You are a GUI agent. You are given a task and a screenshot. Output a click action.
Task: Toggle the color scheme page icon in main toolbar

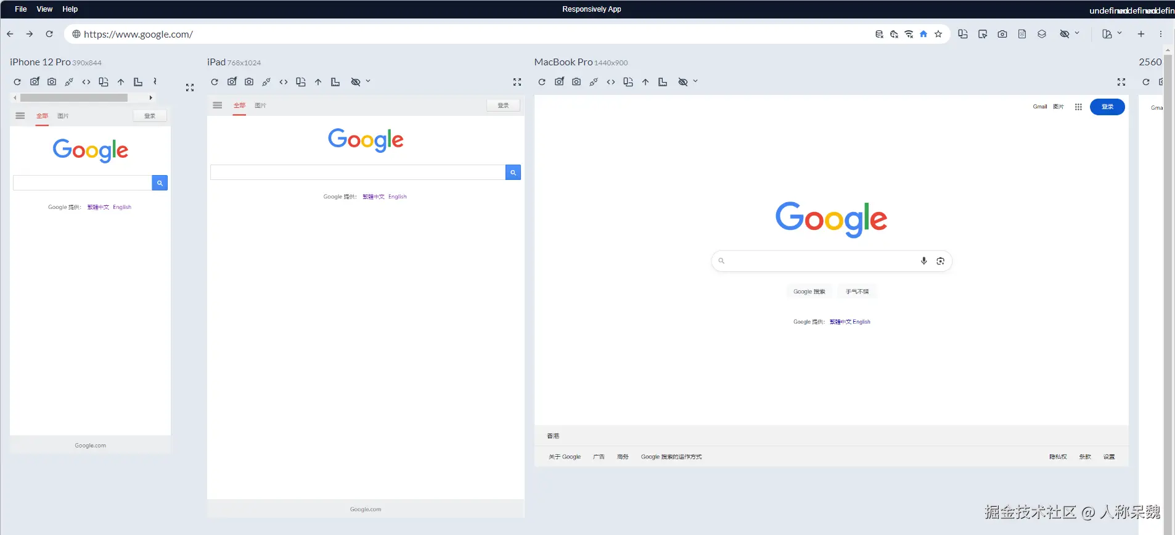coord(1022,34)
